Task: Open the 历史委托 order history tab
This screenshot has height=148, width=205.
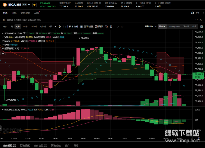Action: point(25,145)
